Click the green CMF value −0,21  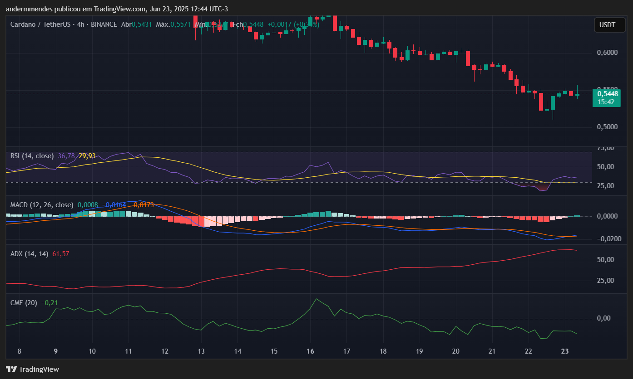(49, 303)
